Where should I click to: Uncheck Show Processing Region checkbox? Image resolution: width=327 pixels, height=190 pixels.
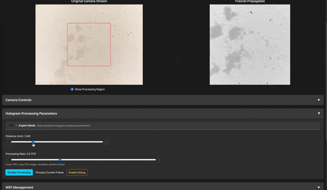click(x=72, y=89)
